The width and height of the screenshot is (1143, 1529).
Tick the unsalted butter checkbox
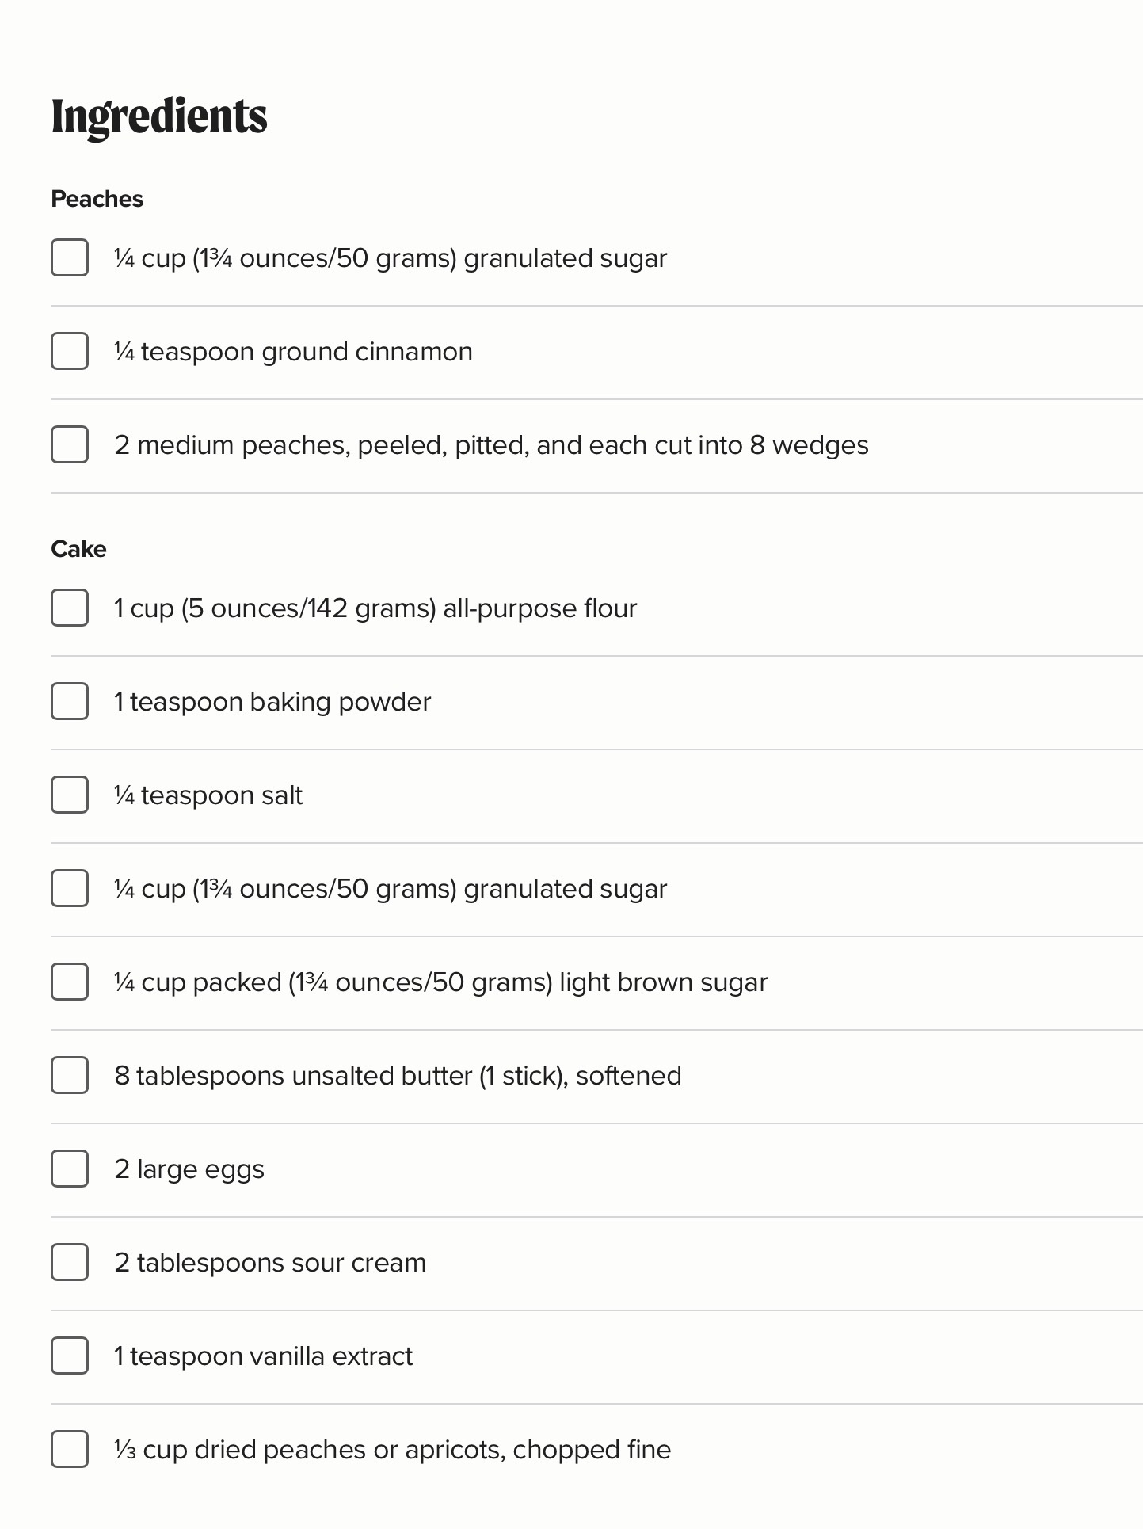tap(70, 1076)
